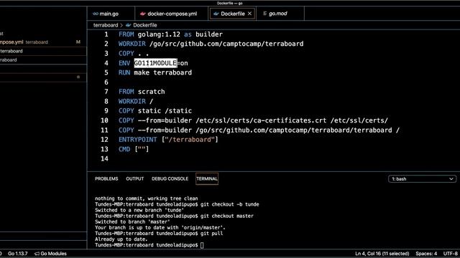Image resolution: width=460 pixels, height=258 pixels.
Task: Open the DEBUG CONSOLE panel tab
Action: (170, 178)
